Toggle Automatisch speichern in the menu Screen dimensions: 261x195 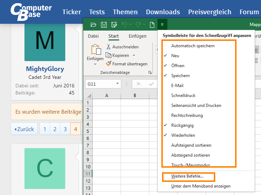[x=193, y=46]
